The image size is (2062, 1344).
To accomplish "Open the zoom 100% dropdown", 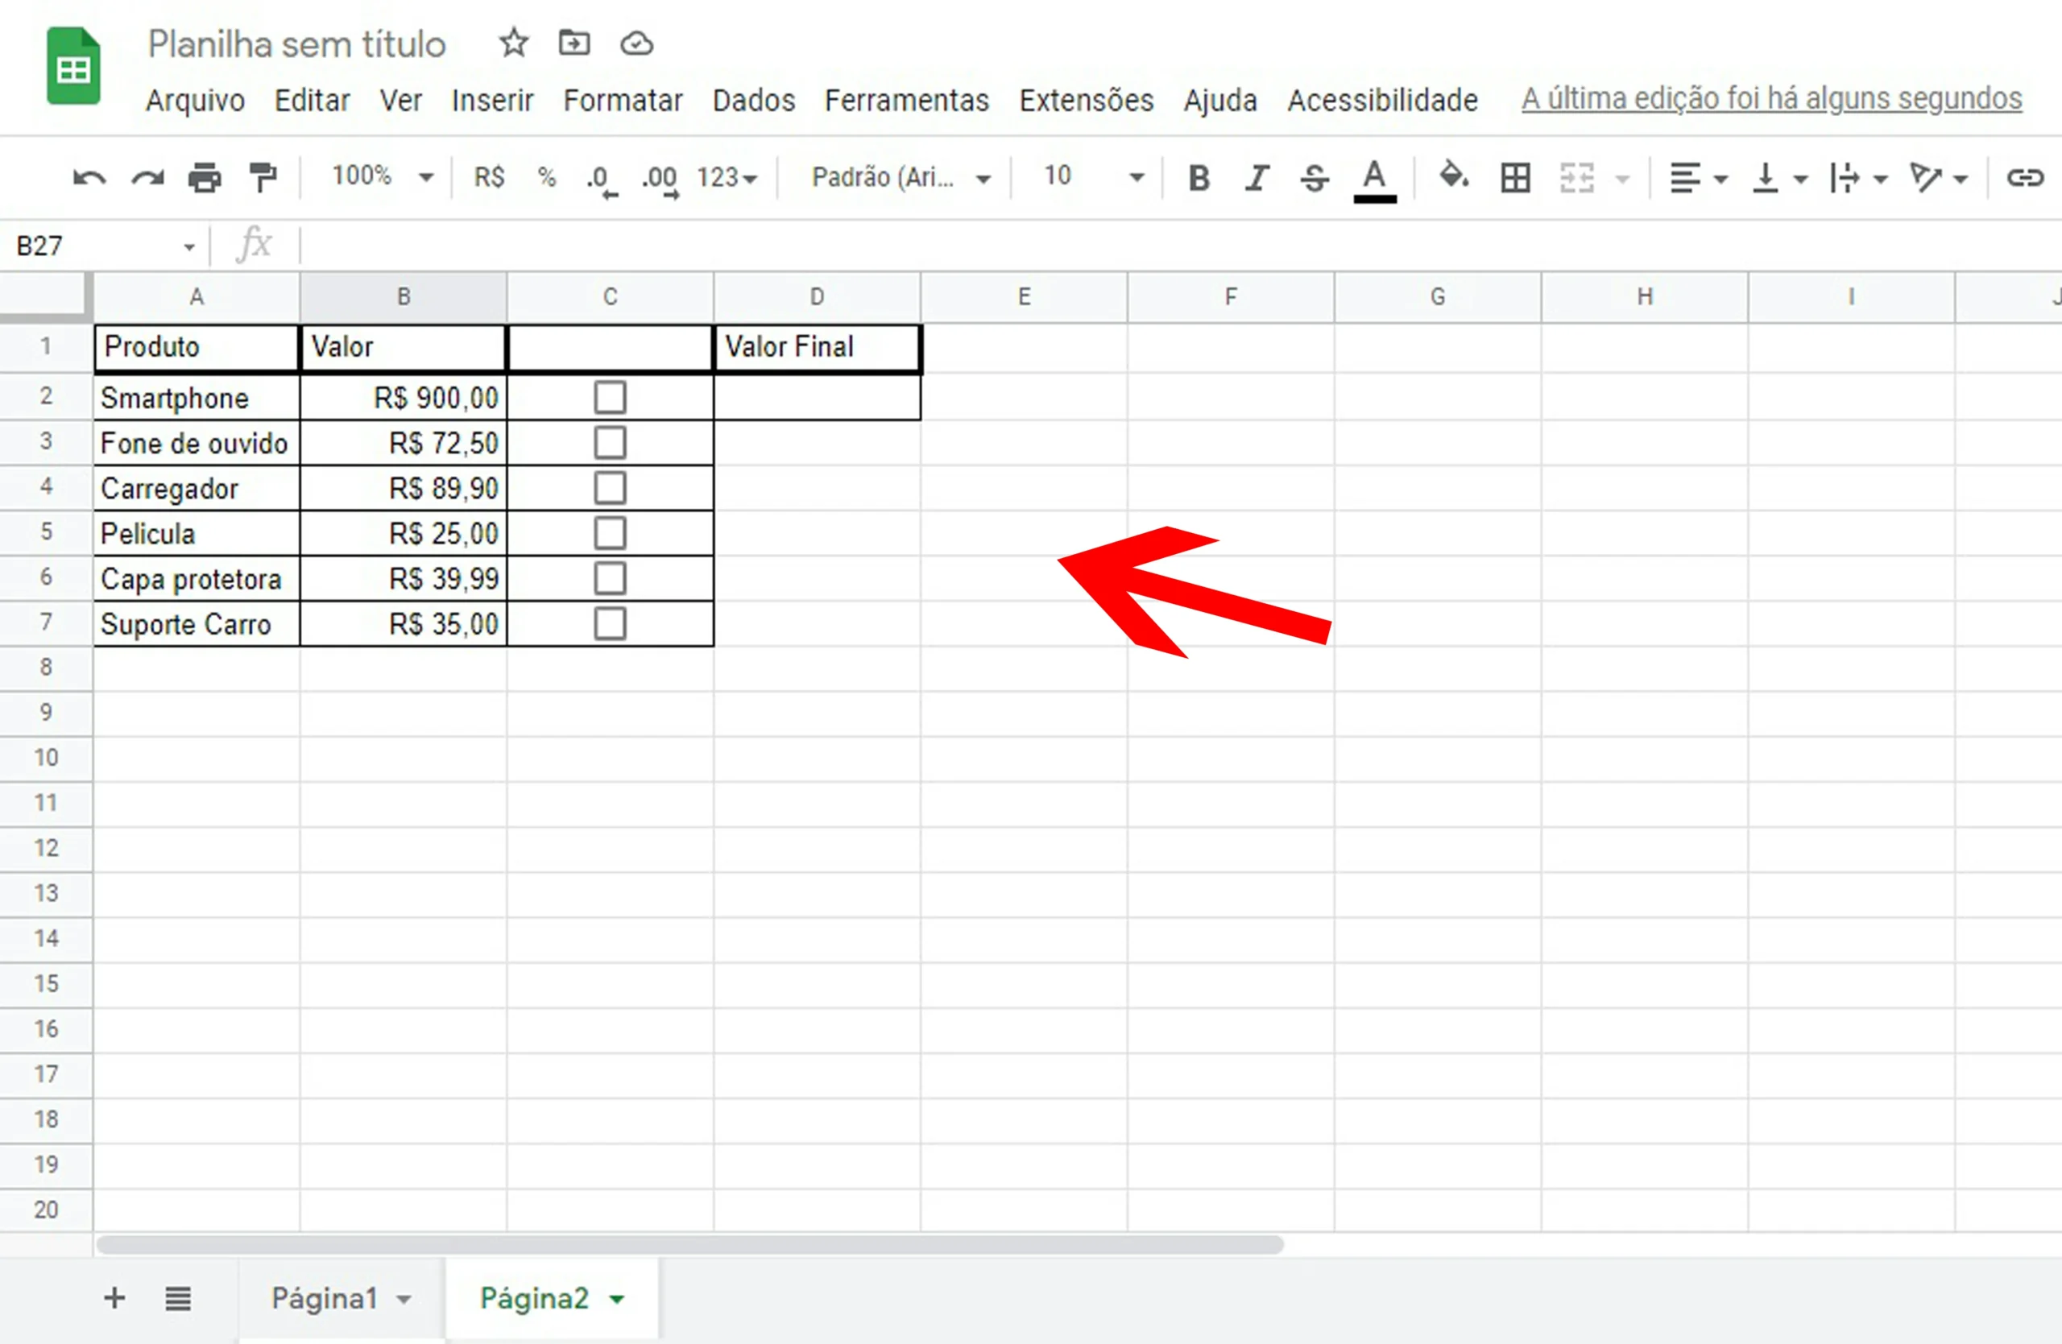I will pyautogui.click(x=381, y=176).
